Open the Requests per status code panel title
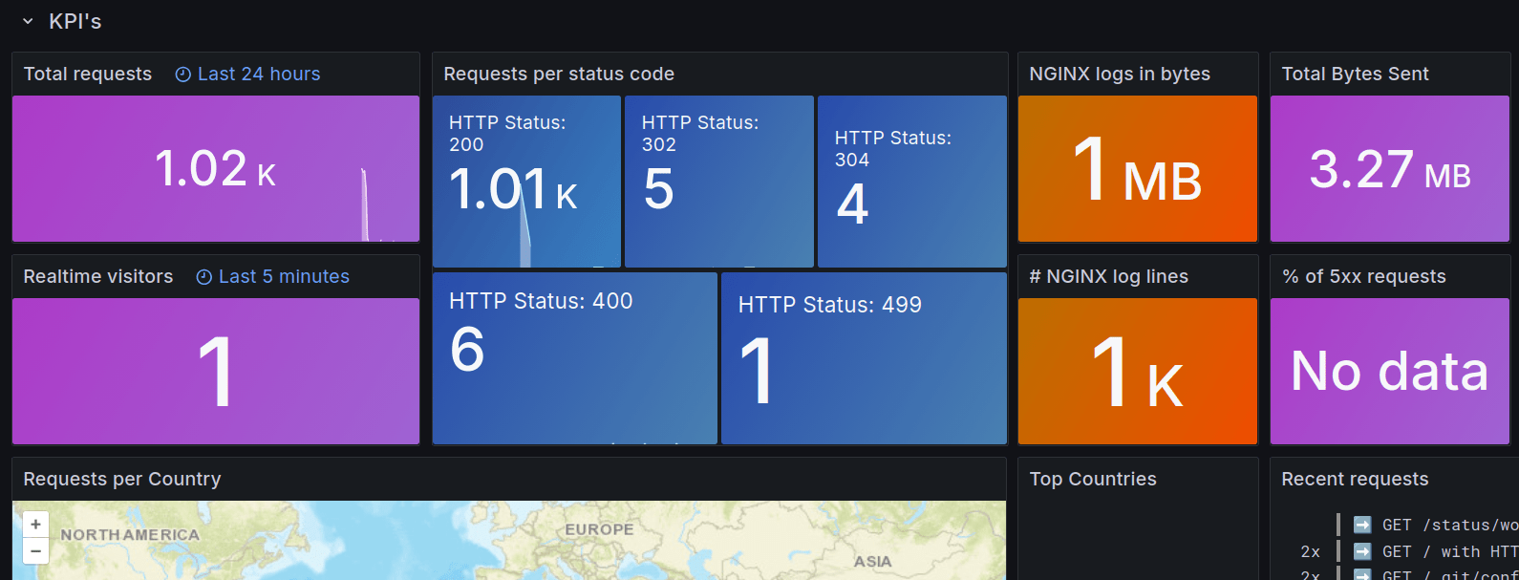The image size is (1519, 580). [x=559, y=75]
